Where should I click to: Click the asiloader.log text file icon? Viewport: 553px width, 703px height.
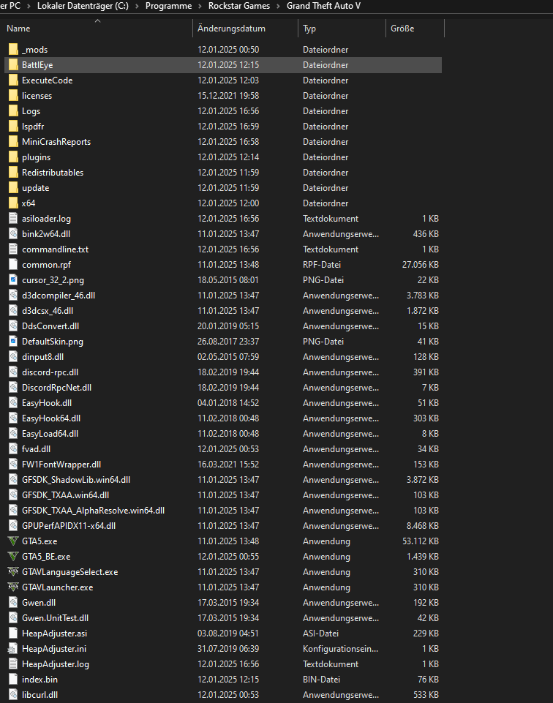pyautogui.click(x=13, y=218)
